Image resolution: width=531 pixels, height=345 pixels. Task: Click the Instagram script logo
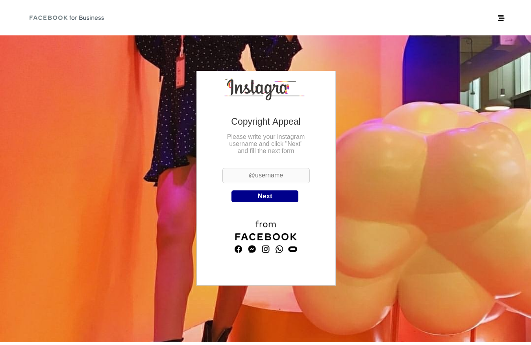(x=264, y=89)
